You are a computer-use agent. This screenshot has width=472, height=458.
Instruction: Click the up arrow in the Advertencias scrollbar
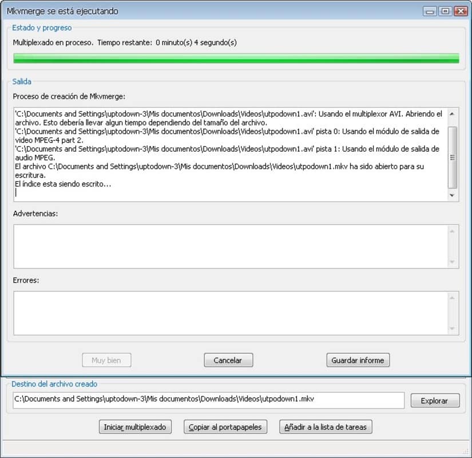pyautogui.click(x=453, y=231)
